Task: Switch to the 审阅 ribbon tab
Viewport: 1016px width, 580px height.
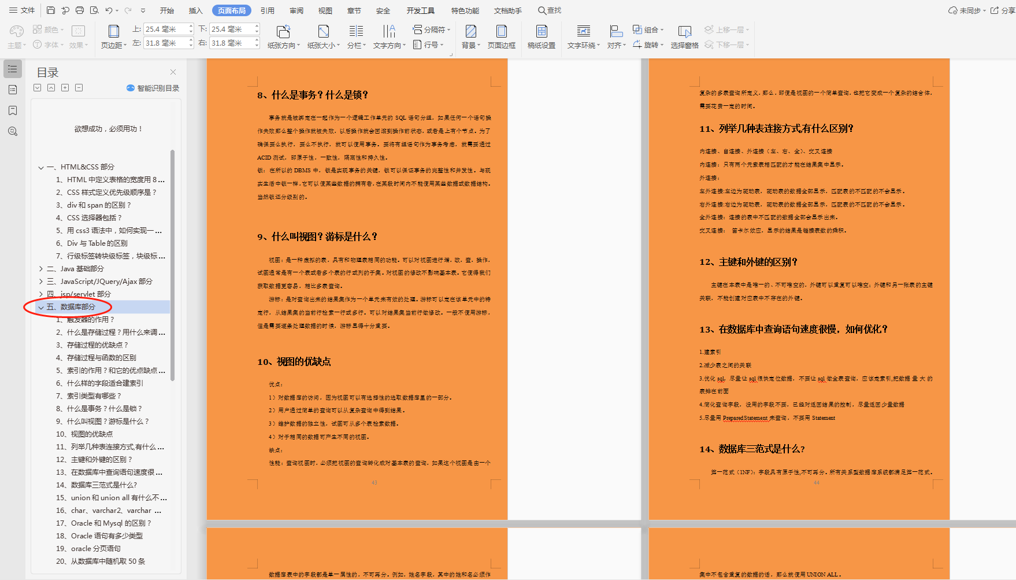Action: pos(296,10)
